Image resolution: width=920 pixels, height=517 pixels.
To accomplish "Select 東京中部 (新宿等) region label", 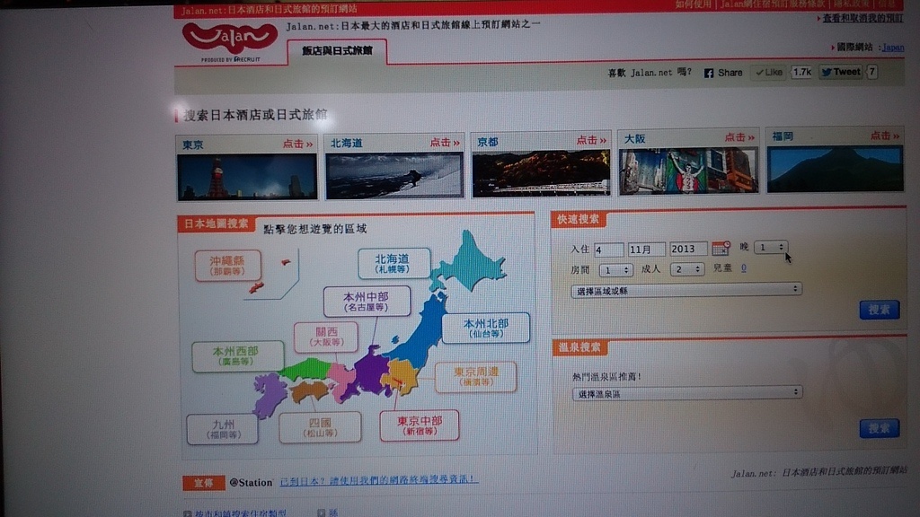I will [x=420, y=425].
